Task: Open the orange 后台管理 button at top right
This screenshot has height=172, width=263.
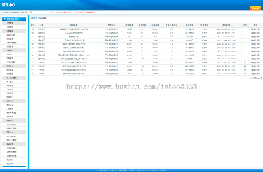Action: 255,8
